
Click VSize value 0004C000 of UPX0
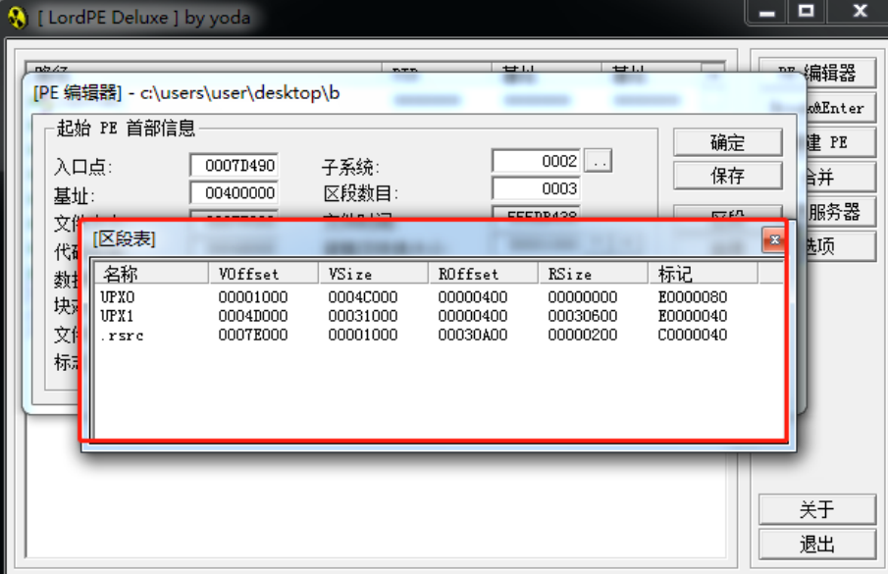point(363,296)
